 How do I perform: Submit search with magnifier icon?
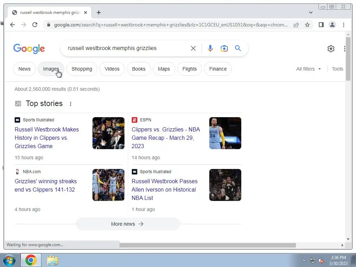tap(238, 48)
